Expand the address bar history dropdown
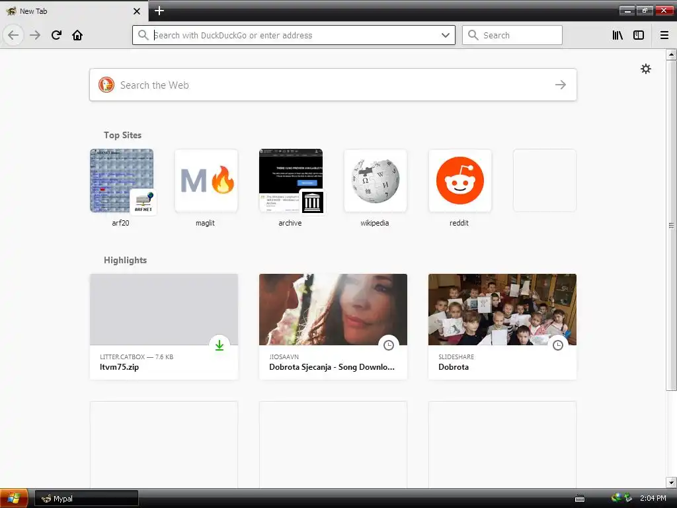 446,35
